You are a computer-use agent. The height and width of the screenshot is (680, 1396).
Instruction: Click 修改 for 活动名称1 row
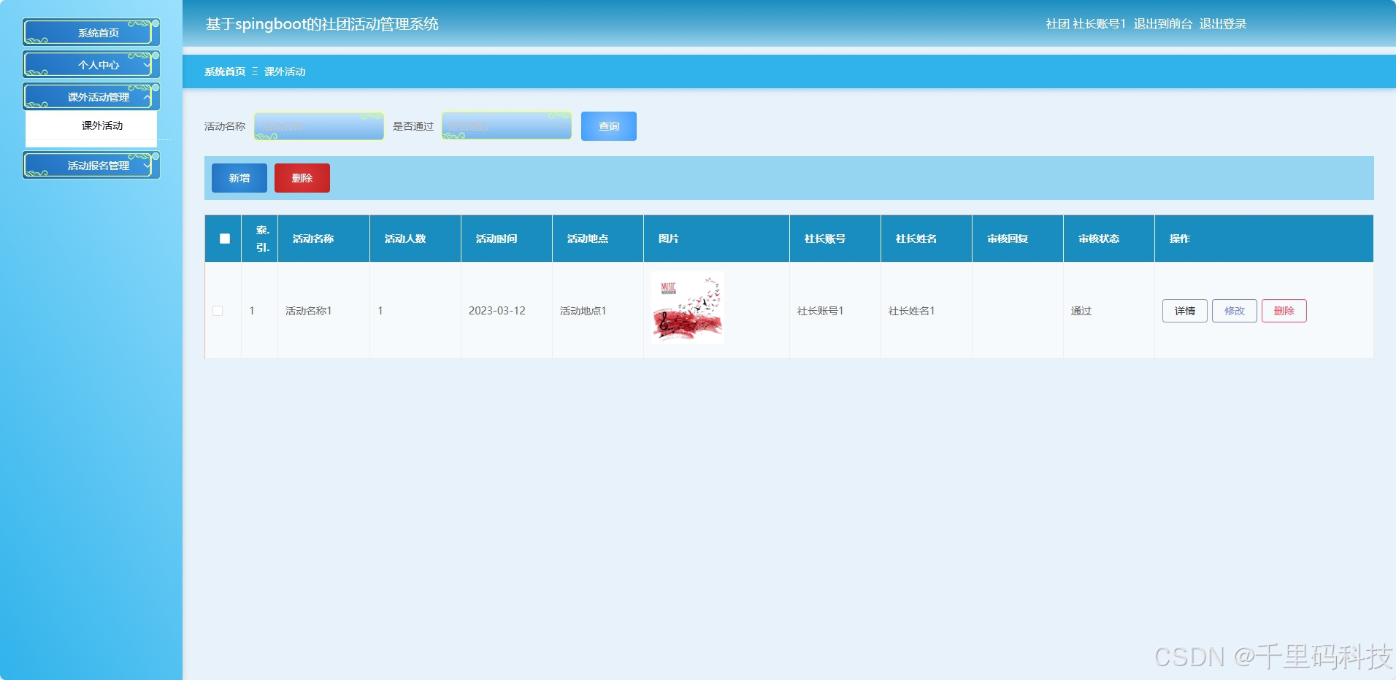1235,311
